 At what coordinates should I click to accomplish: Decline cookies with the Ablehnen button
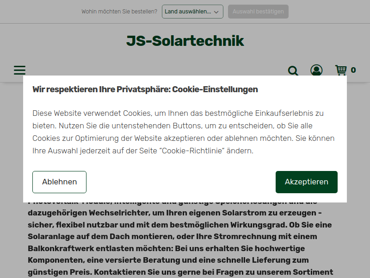point(60,182)
